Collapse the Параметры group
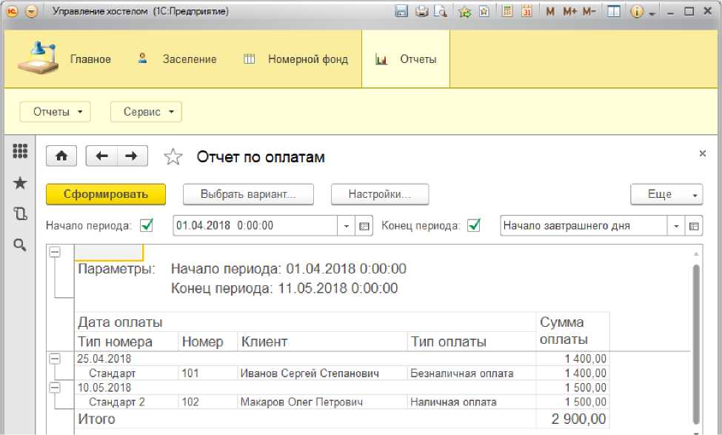This screenshot has height=435, width=722. tap(55, 252)
